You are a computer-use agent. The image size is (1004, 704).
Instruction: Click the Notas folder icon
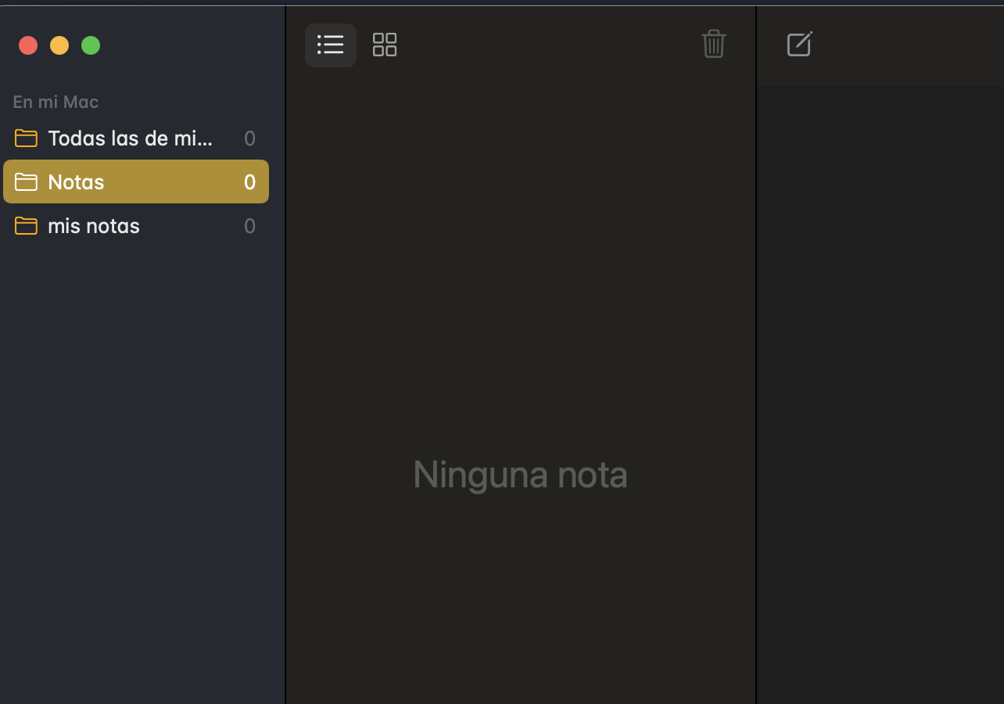27,181
